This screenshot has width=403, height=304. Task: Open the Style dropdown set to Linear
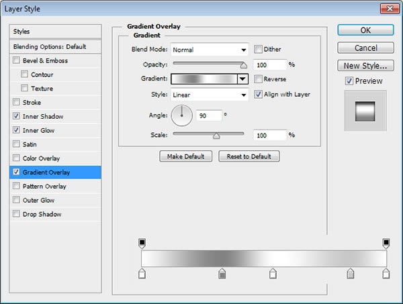tap(210, 95)
